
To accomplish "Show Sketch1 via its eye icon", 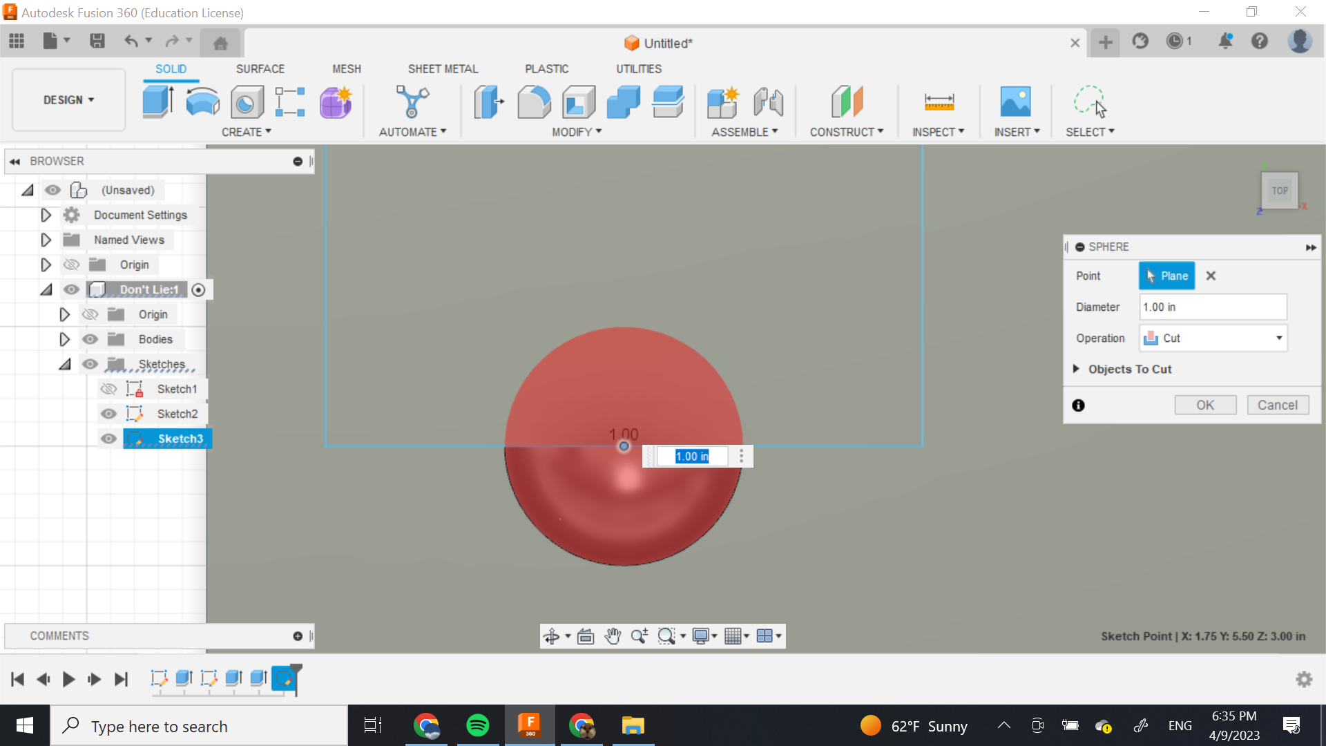I will 108,389.
